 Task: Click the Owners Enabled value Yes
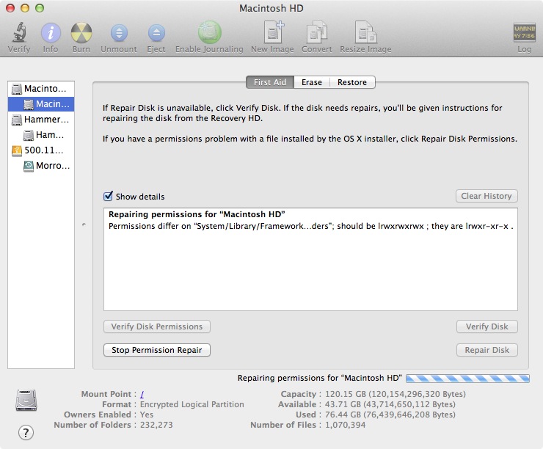coord(147,415)
